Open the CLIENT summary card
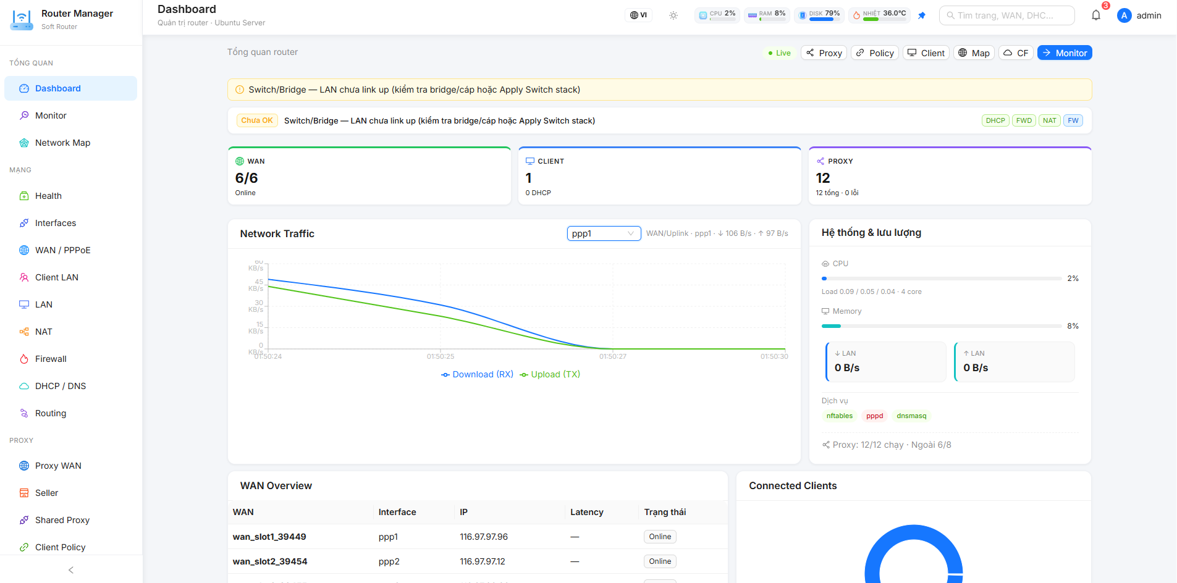Viewport: 1177px width, 583px height. click(660, 176)
